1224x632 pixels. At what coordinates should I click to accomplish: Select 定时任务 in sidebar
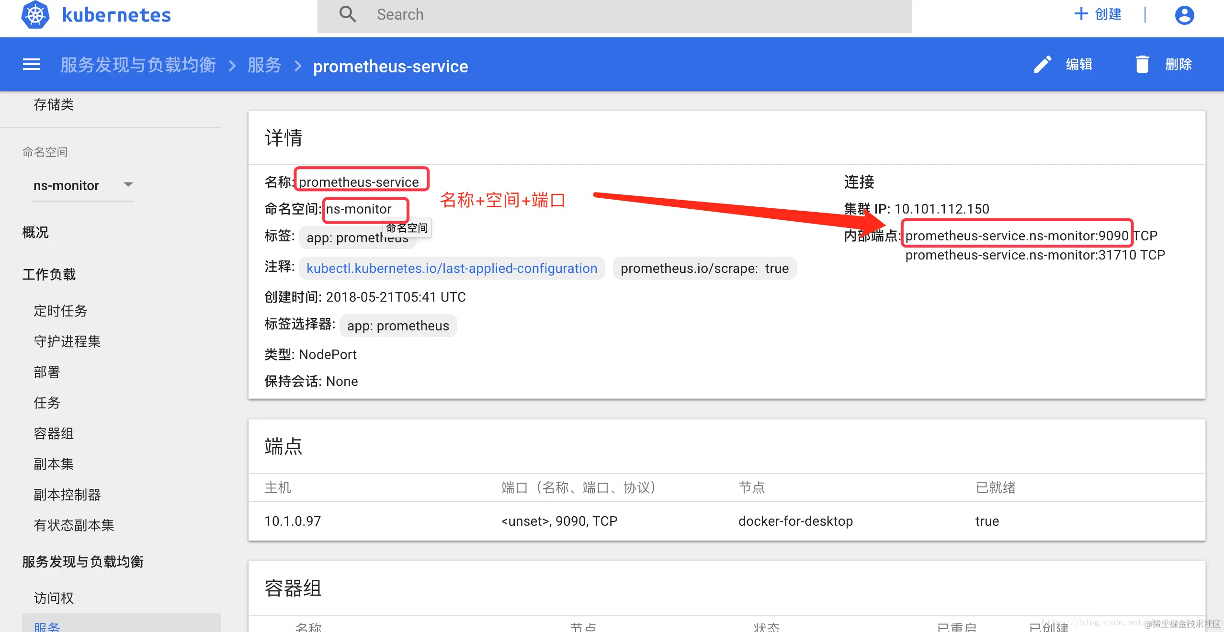pos(60,311)
